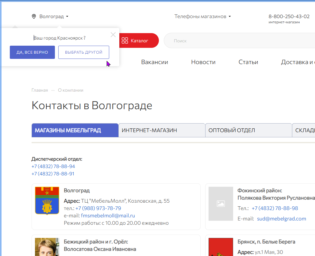Email sud@mebelgrad.com
Image resolution: width=315 pixels, height=256 pixels.
tap(282, 219)
